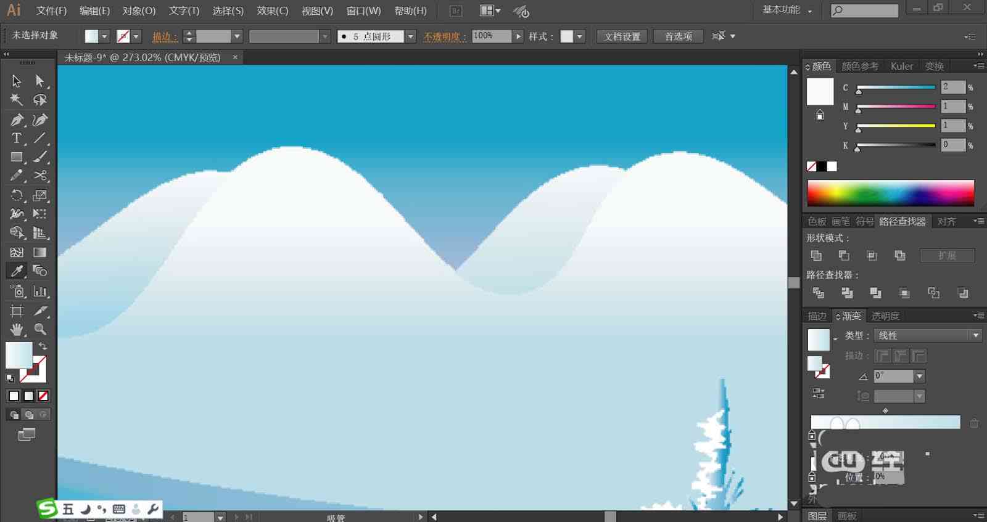This screenshot has width=987, height=522.
Task: Click the CMYK color spectrum bar
Action: point(891,193)
